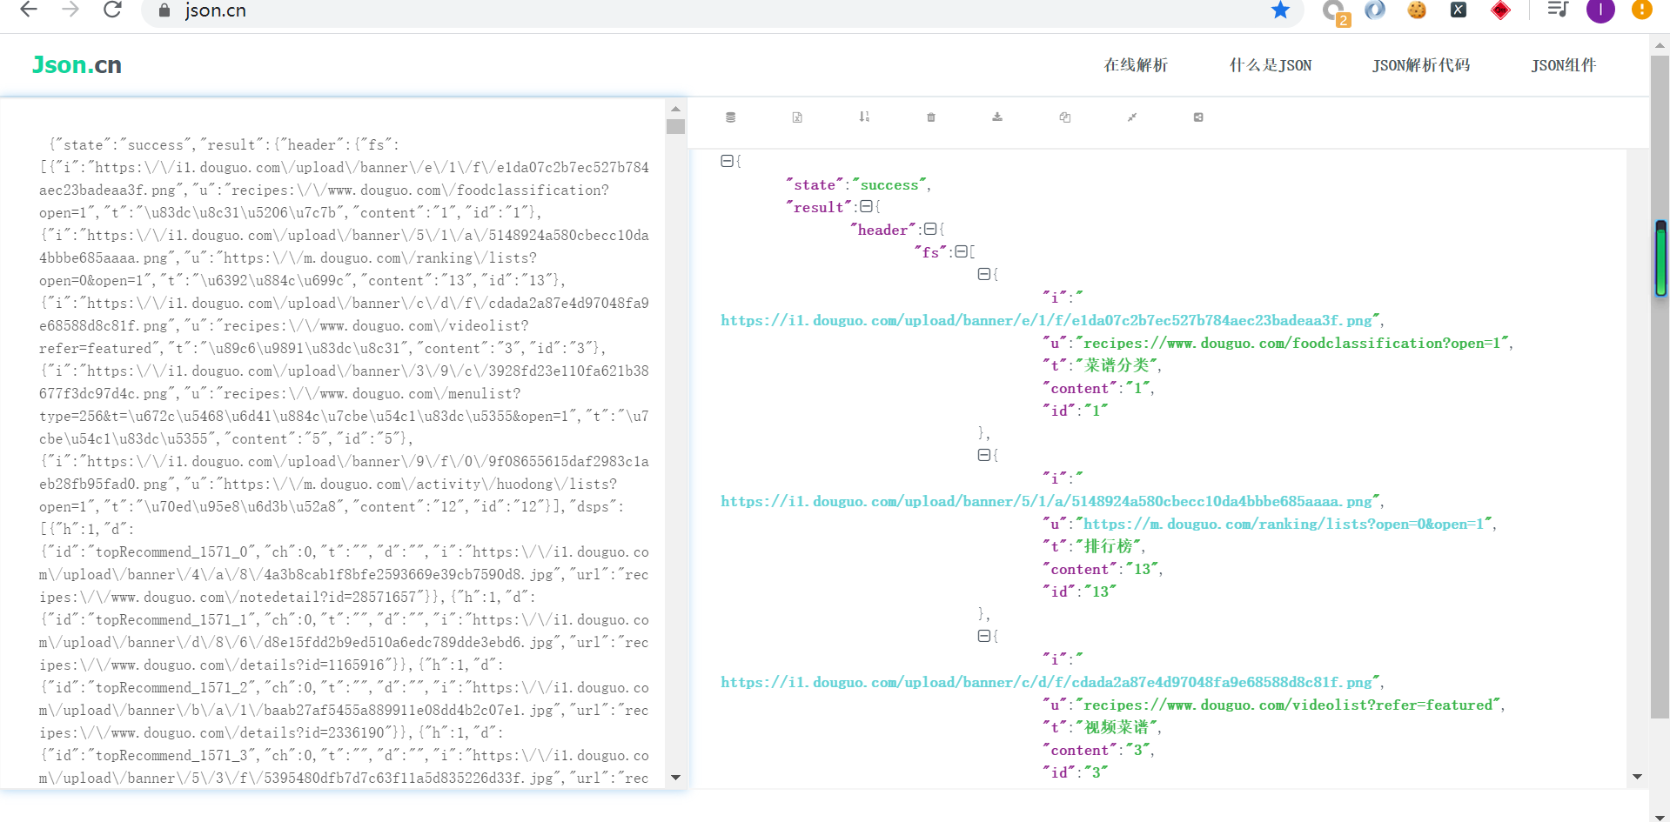Screen dimensions: 1670x822
Task: Collapse the "header" node
Action: (930, 229)
